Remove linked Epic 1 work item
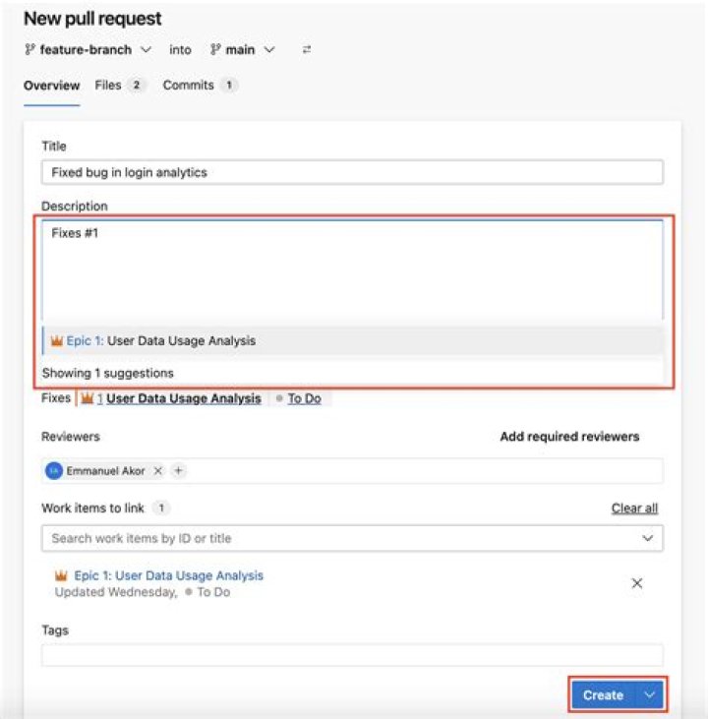 (x=636, y=583)
